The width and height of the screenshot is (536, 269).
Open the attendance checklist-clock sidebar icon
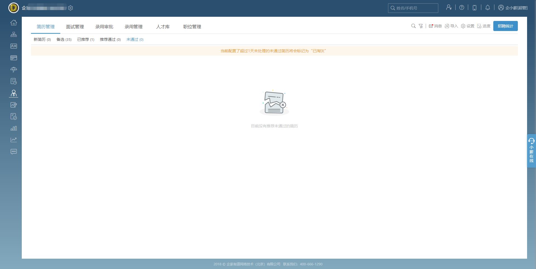(x=14, y=81)
